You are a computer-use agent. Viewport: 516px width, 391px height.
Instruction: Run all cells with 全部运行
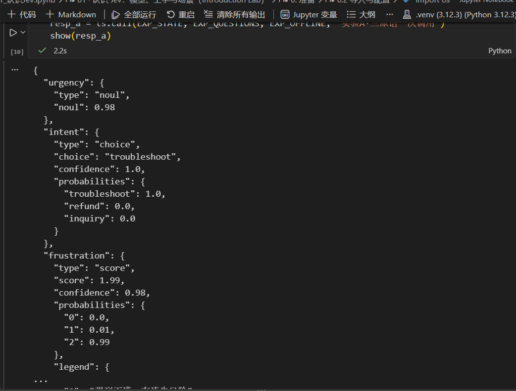[134, 15]
